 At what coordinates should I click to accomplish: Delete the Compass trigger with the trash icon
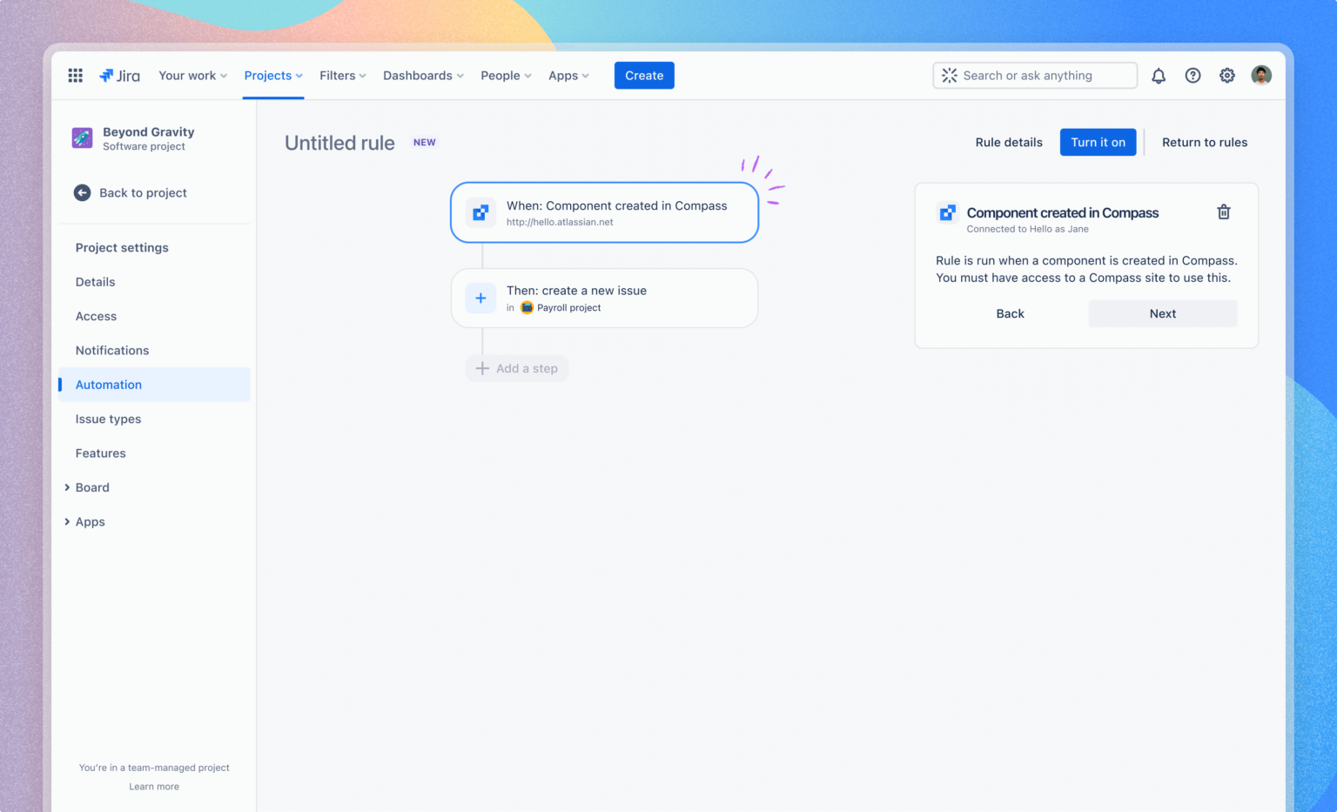[1223, 211]
